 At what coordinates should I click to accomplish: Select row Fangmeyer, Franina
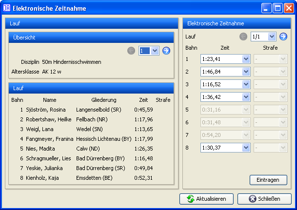coord(91,139)
